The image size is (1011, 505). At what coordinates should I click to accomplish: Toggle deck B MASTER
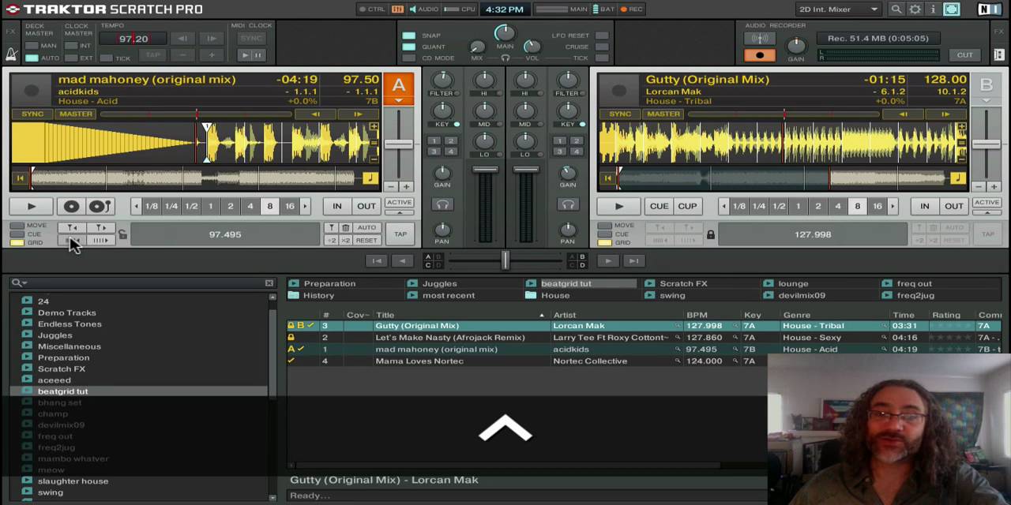tap(663, 114)
